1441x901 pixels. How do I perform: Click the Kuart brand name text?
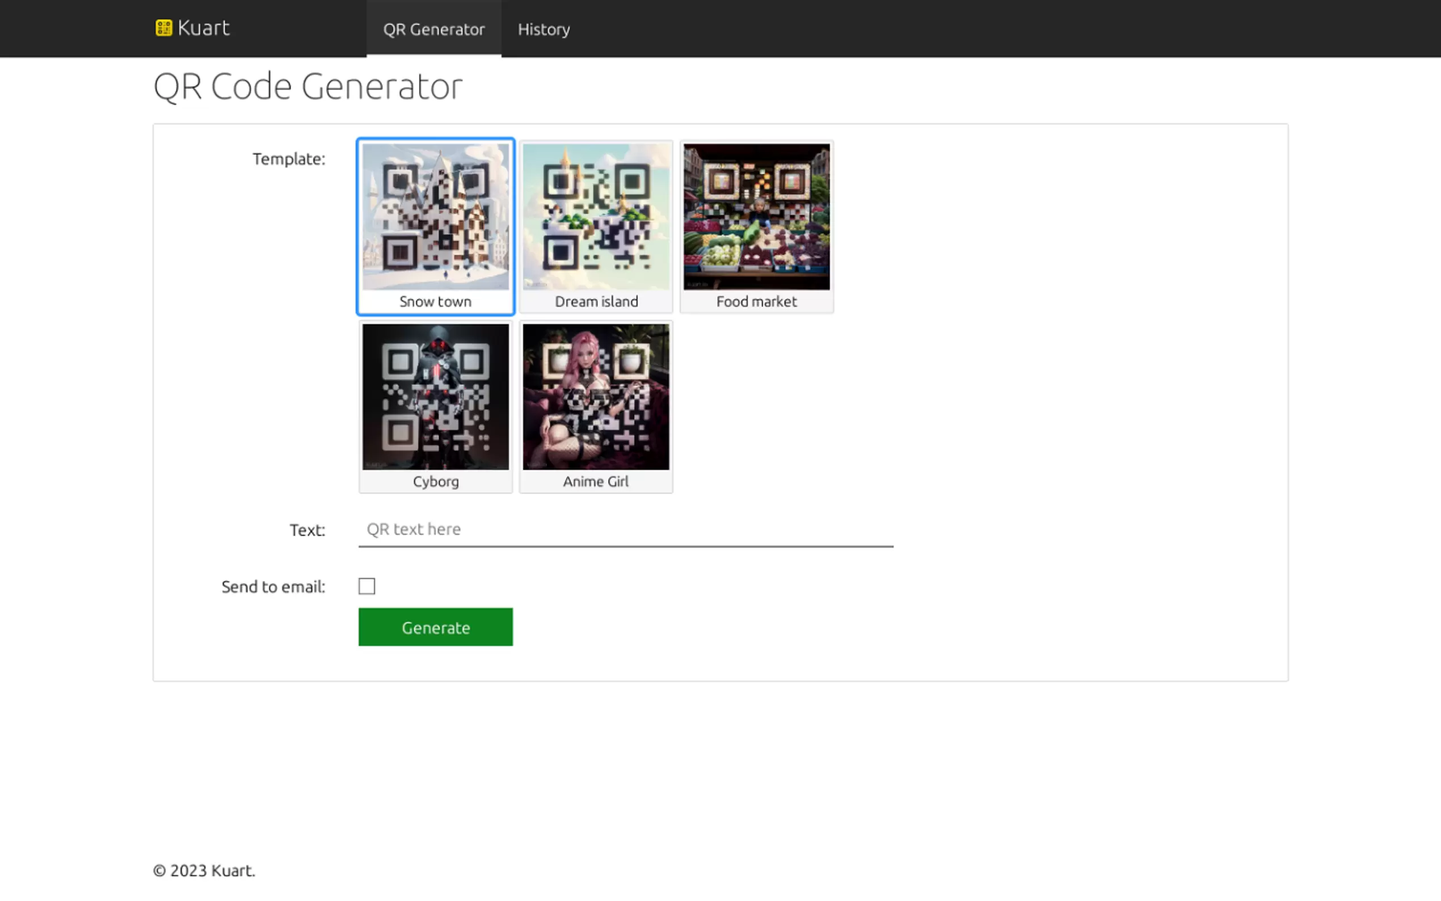pos(203,28)
